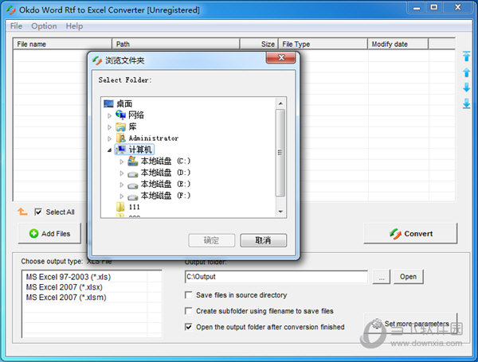Screen dimensions: 478x362
Task: Expand the D: drive node
Action: [x=121, y=173]
